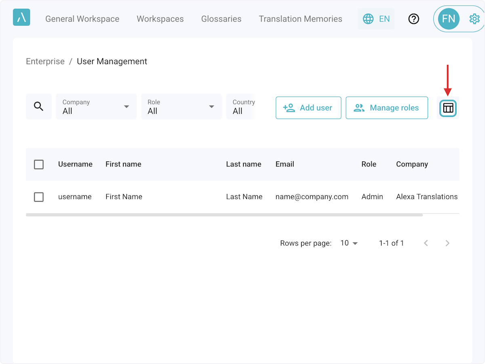This screenshot has width=485, height=364.
Task: Click the FN user avatar
Action: [449, 19]
